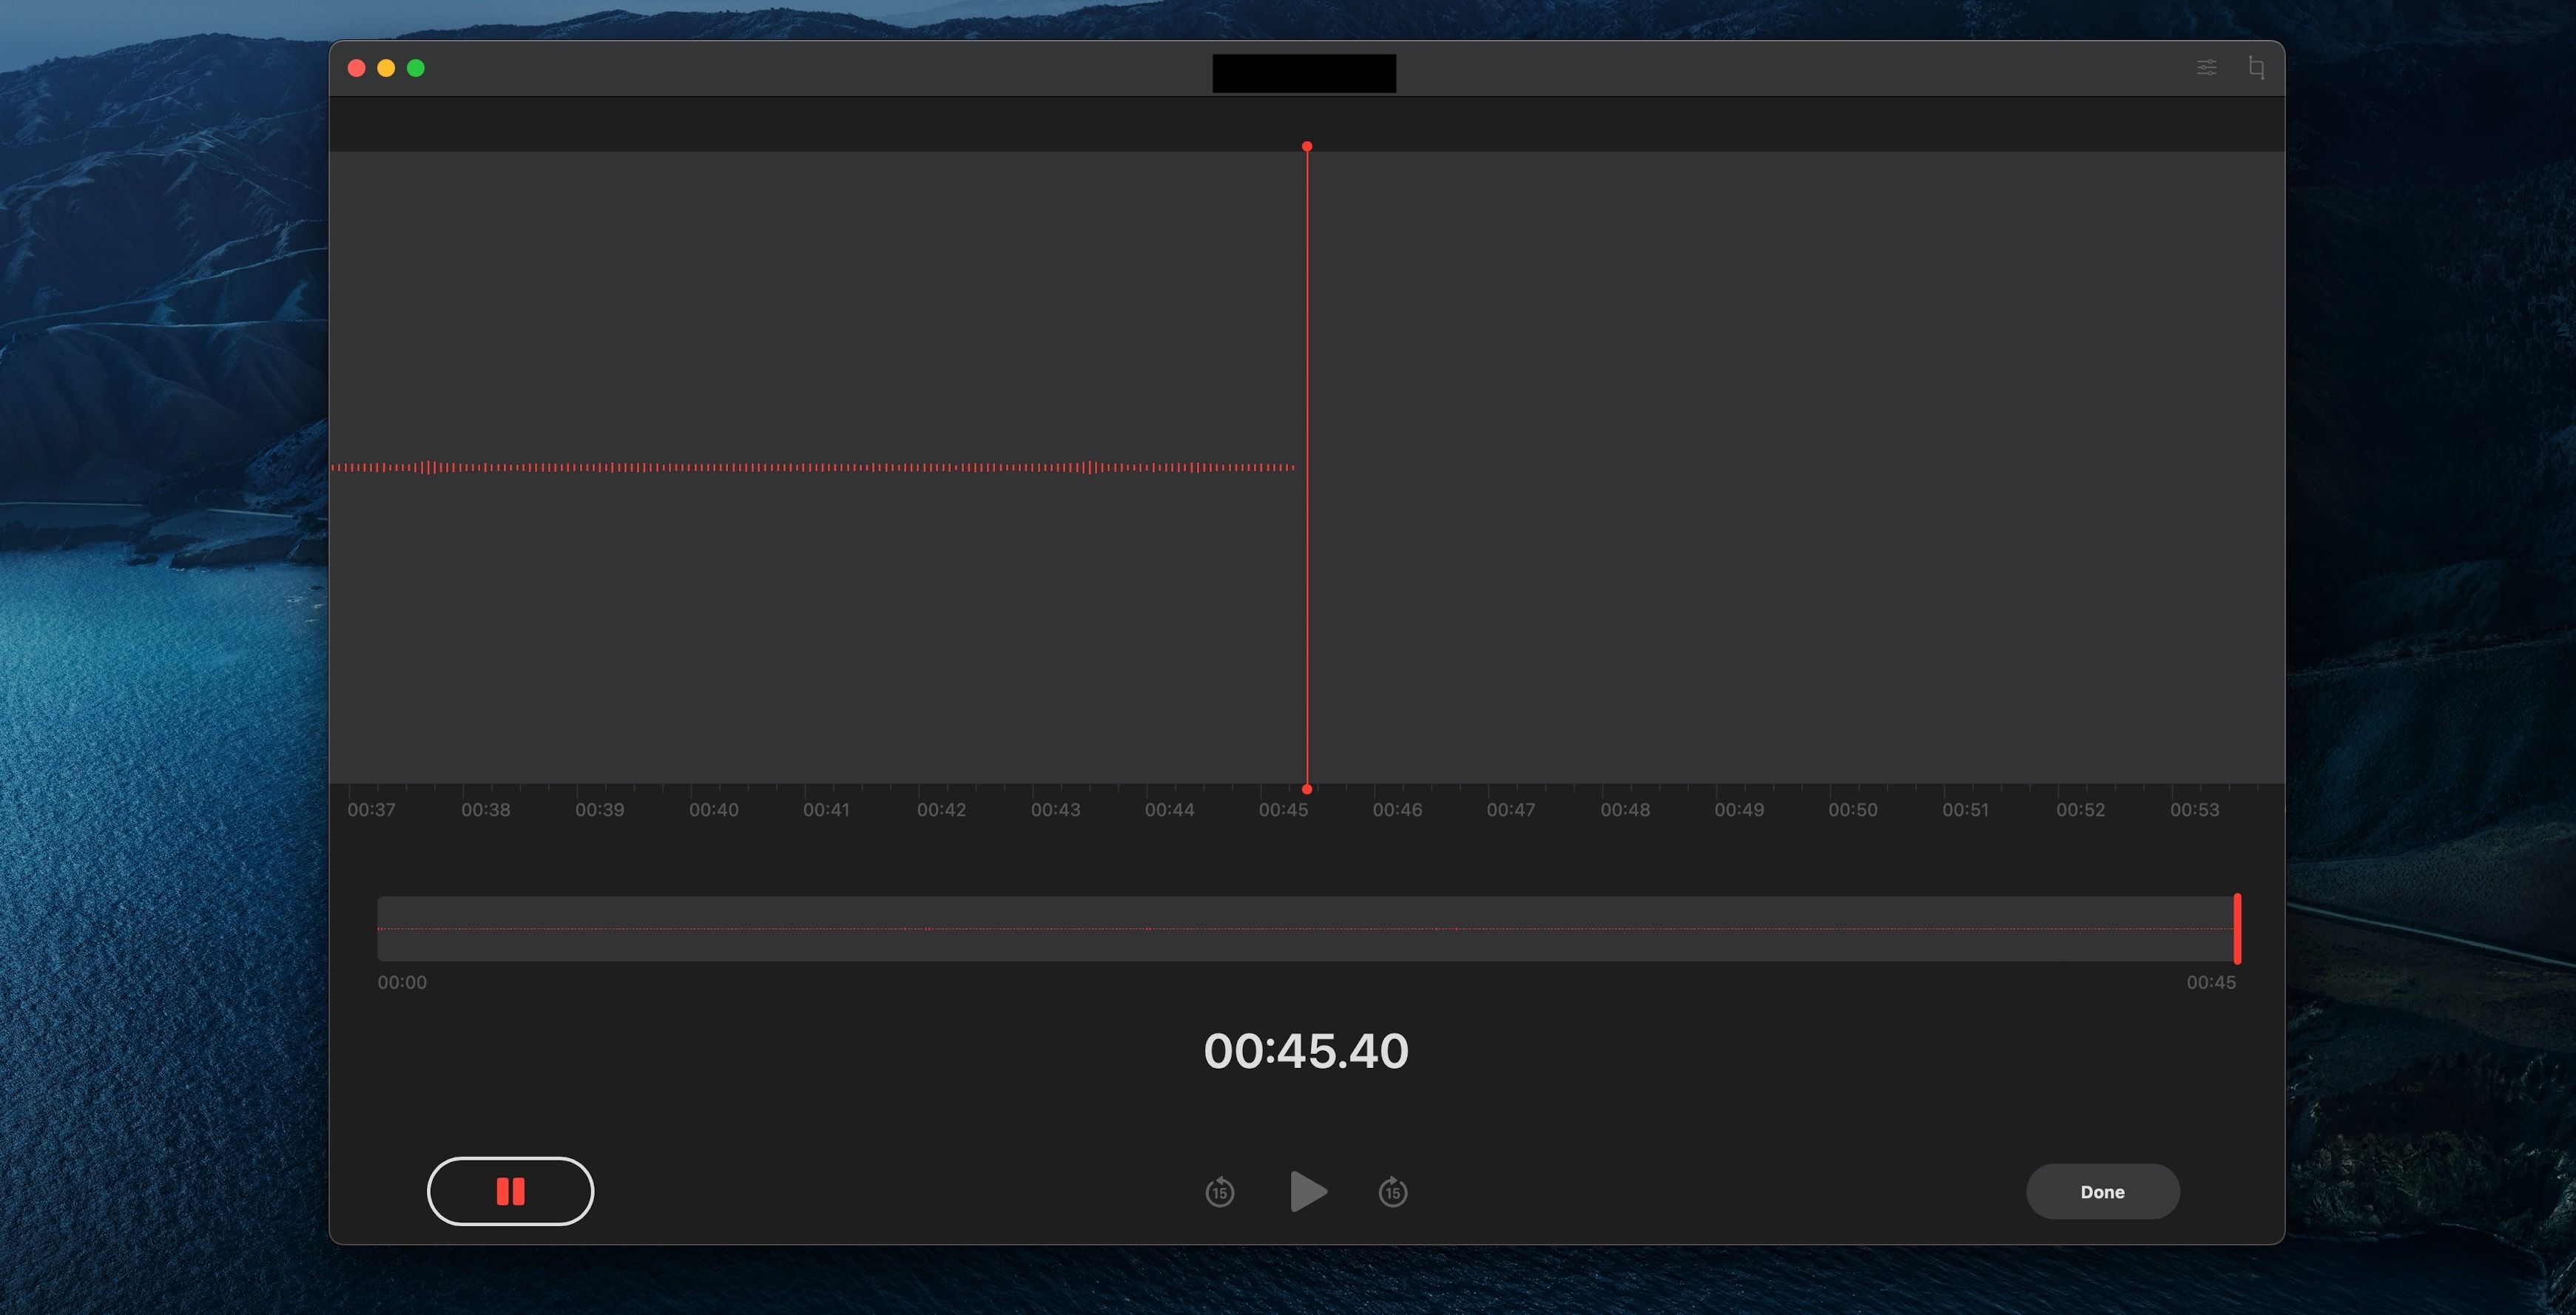2576x1315 pixels.
Task: Click Done to save the recording
Action: (2103, 1191)
